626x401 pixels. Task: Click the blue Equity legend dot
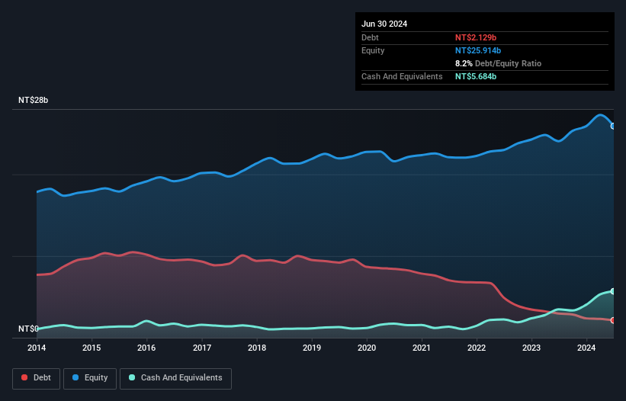point(75,377)
